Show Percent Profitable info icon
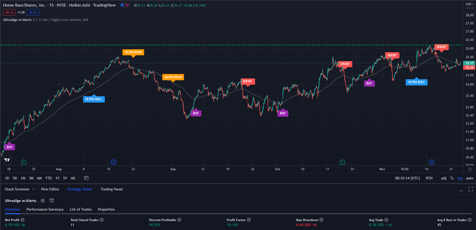Screen dimensions: 476x230 pos(179,220)
